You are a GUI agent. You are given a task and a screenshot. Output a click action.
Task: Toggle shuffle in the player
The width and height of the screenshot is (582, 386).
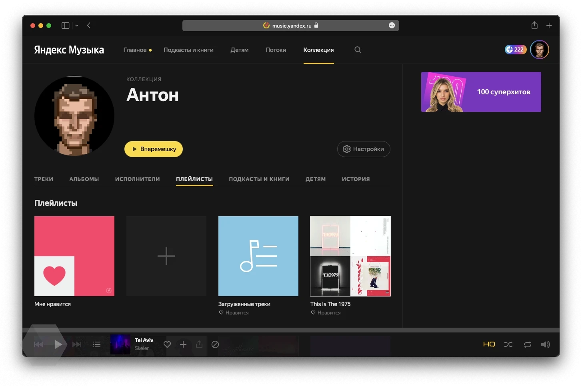(508, 344)
